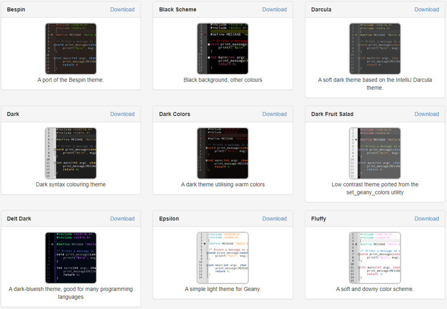
Task: Download the Black Scheme theme
Action: point(274,9)
